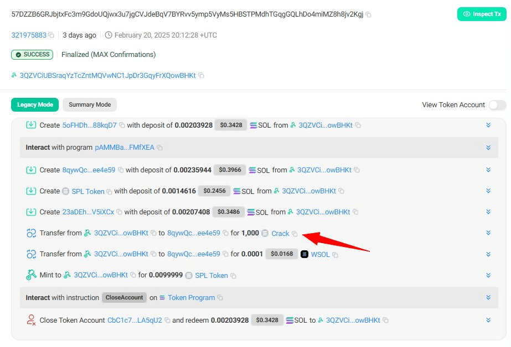Select the Legacy Mode tab
The image size is (511, 347).
[35, 104]
